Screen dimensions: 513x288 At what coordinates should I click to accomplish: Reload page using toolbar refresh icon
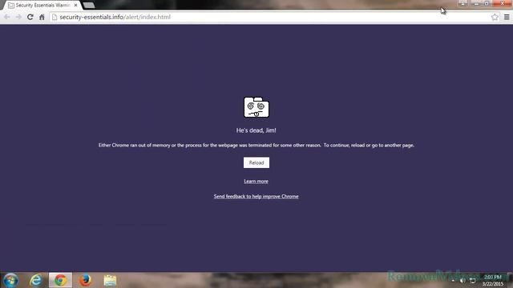point(30,17)
